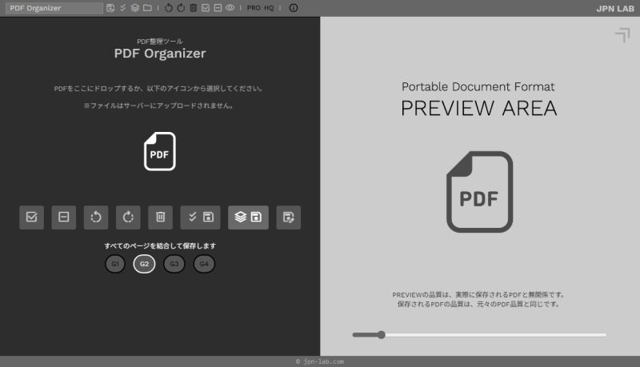Click the preview zoom slider track
Screen dimensions: 640x367
pyautogui.click(x=480, y=335)
